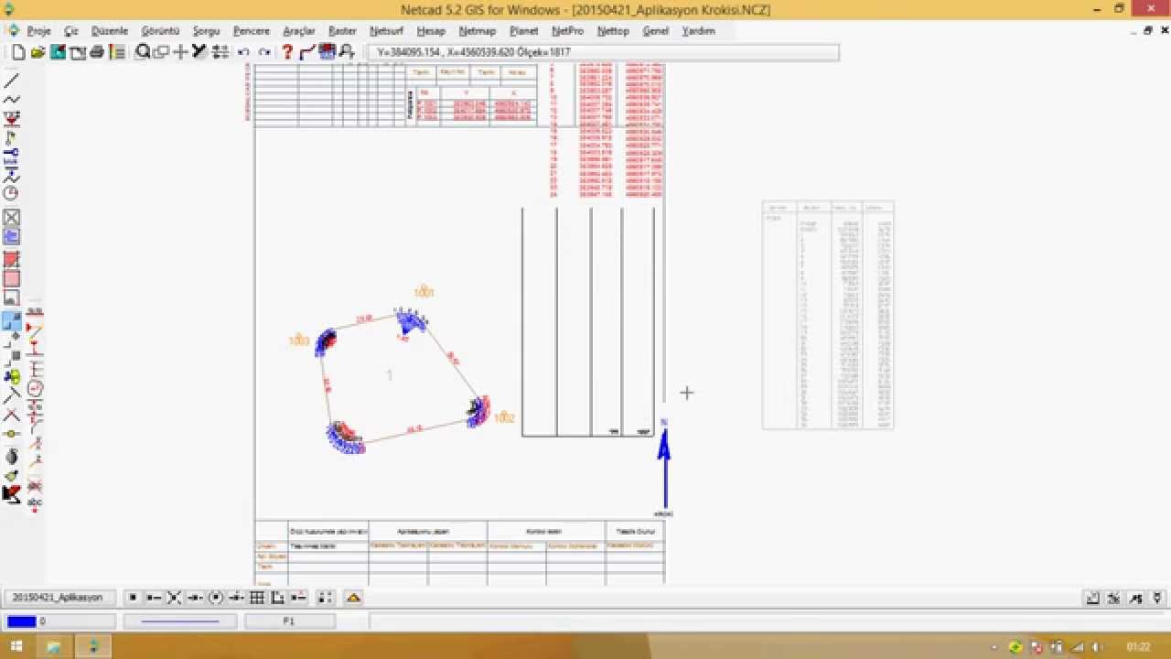Click the blue line type selector
Viewport: 1171px width, 659px height.
(179, 621)
